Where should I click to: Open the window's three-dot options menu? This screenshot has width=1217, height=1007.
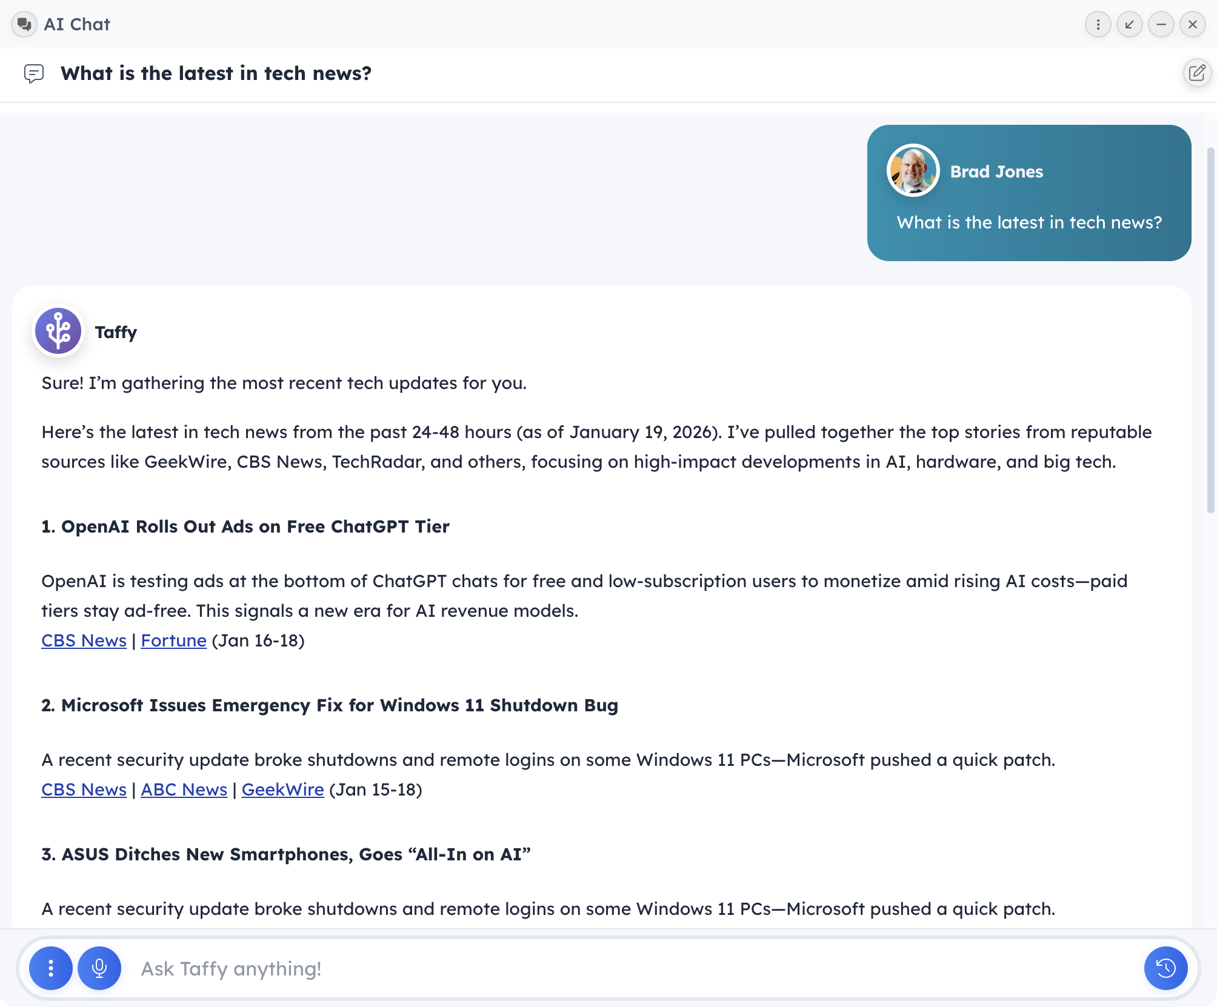pos(1098,24)
